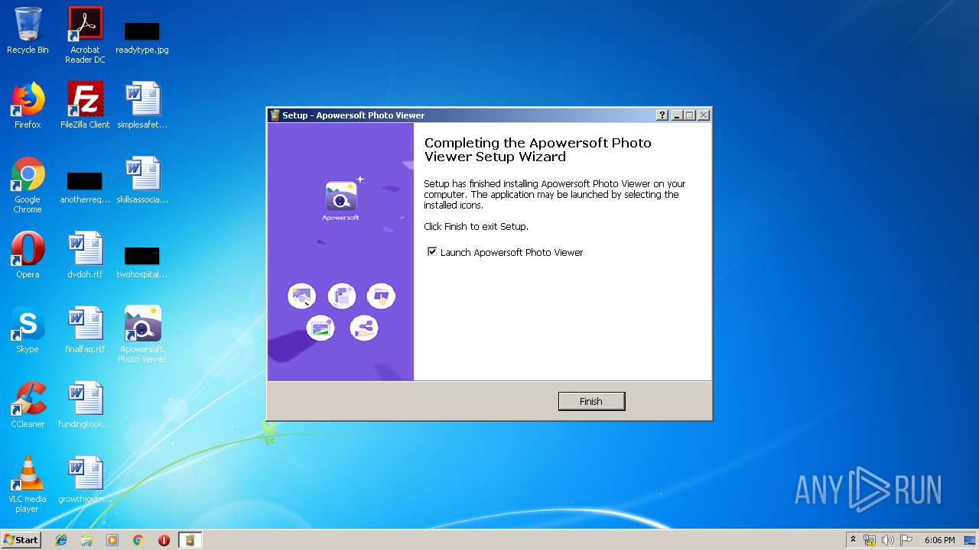
Task: Select Acrobat Reader DC desktop shortcut
Action: tap(85, 34)
